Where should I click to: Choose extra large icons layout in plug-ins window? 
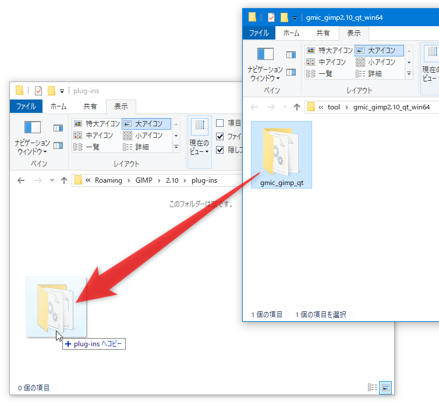click(97, 124)
